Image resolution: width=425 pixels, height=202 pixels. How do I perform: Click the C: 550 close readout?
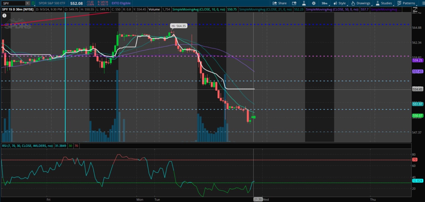pyautogui.click(x=116, y=9)
